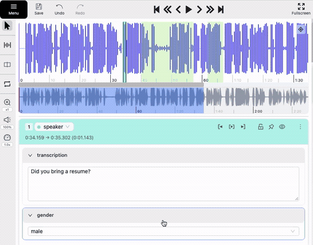Click the transcription text field

click(163, 184)
